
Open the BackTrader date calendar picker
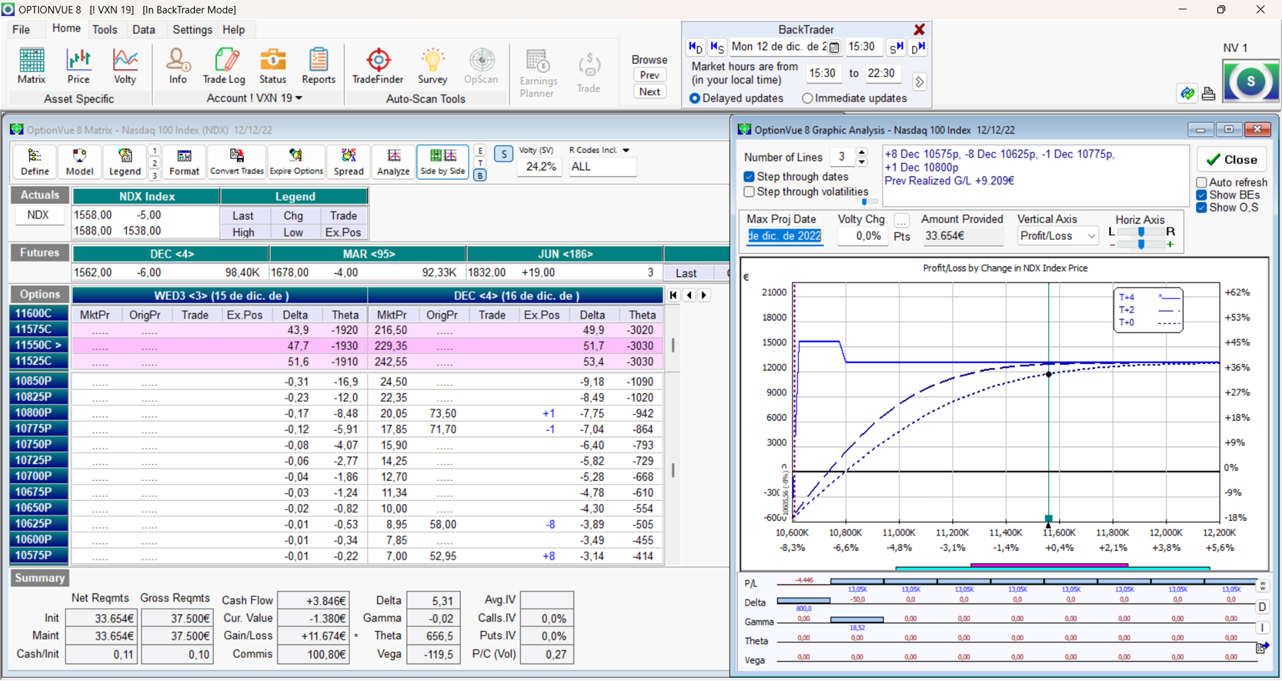pos(834,47)
